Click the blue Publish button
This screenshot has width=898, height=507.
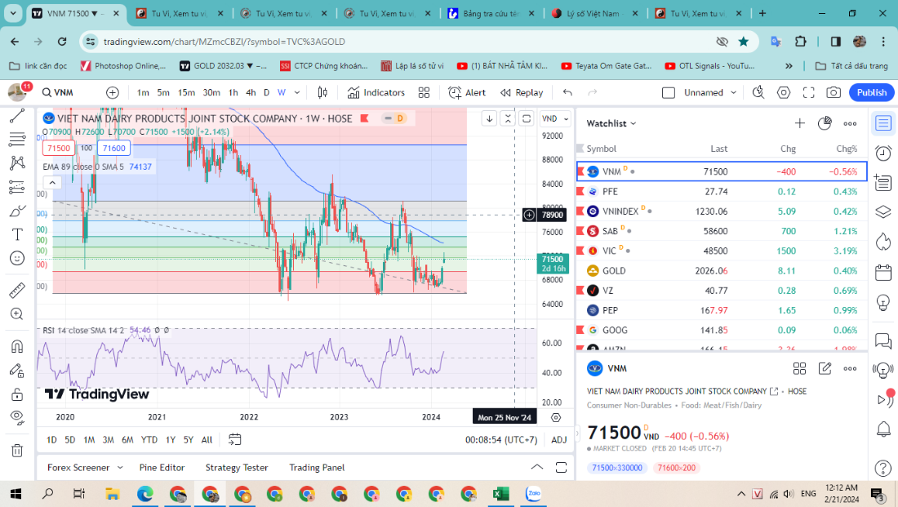pyautogui.click(x=871, y=93)
